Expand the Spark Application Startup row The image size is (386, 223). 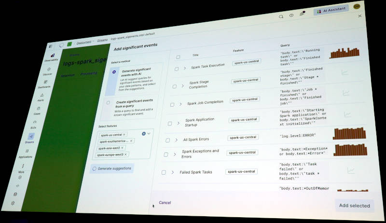179,123
